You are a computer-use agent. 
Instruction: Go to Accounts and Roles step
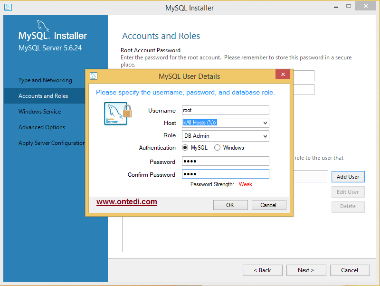pos(44,96)
